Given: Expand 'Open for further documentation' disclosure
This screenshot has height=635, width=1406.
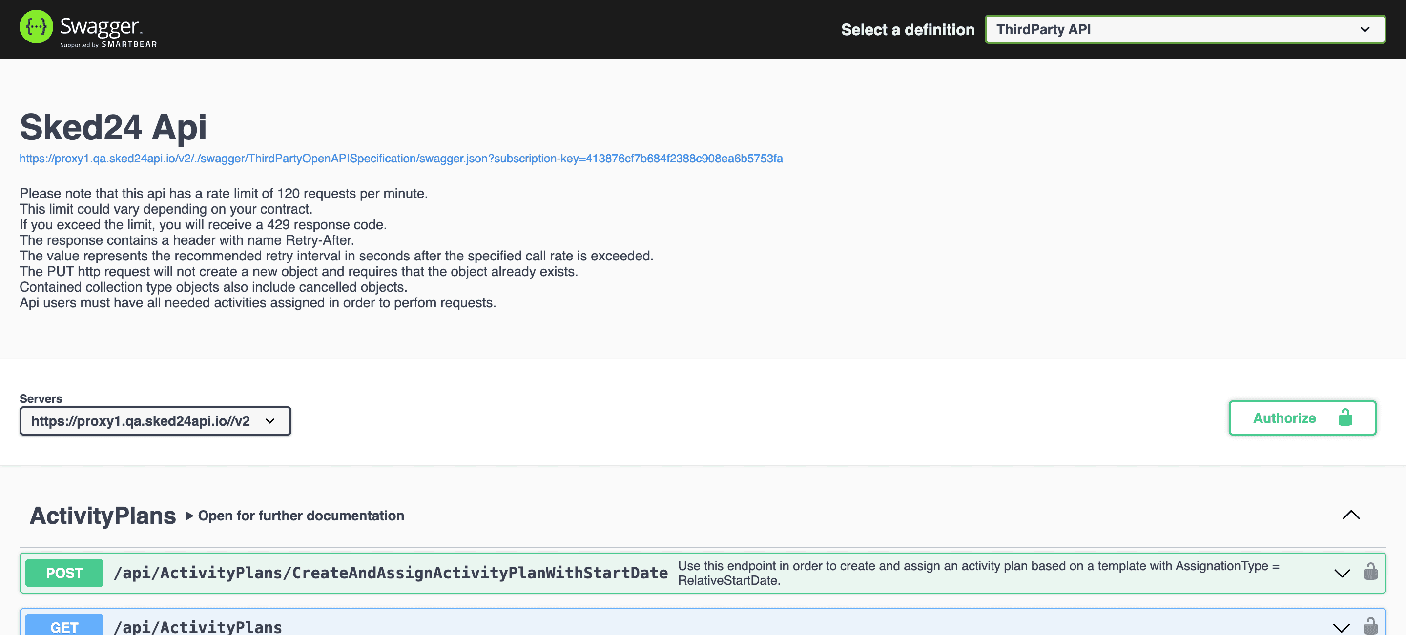Looking at the screenshot, I should (x=295, y=516).
